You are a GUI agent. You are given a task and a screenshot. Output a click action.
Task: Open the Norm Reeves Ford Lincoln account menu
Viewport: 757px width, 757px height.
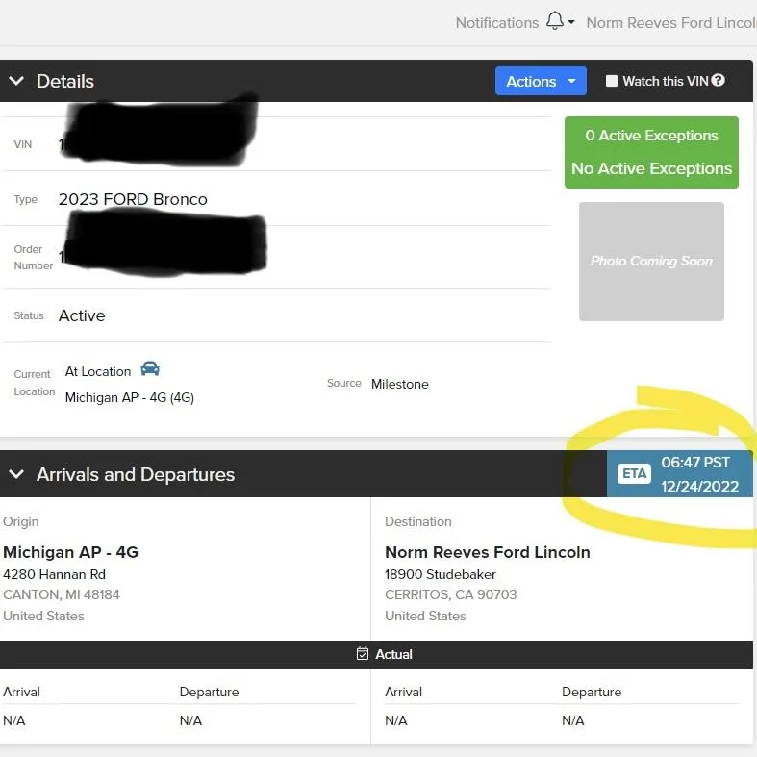point(671,23)
